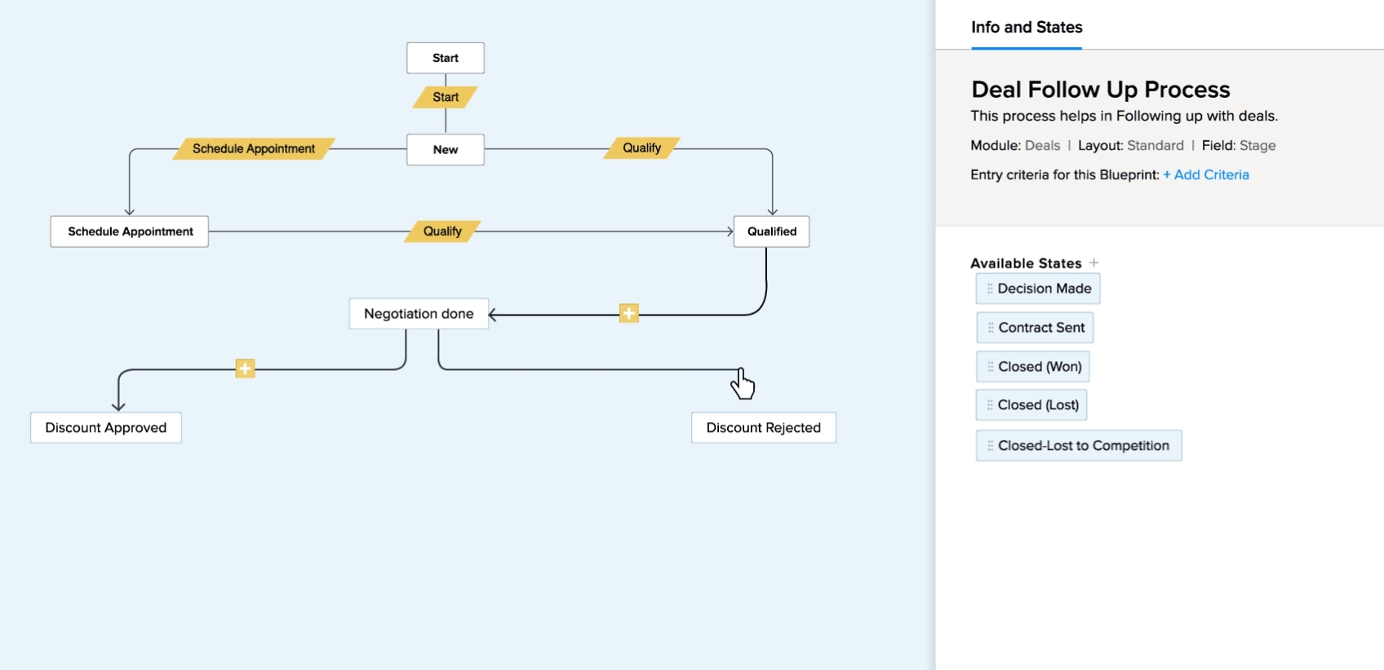
Task: Select the Discount Rejected state node
Action: pos(764,428)
